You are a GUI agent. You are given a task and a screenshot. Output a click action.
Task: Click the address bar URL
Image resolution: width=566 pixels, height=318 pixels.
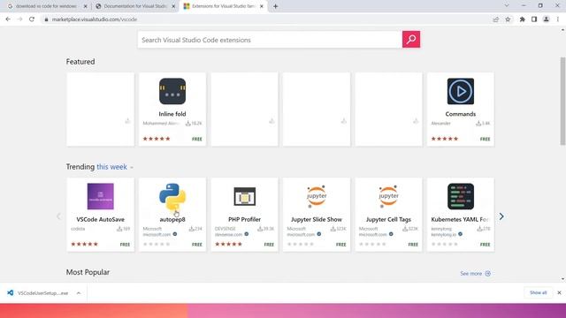coord(95,19)
